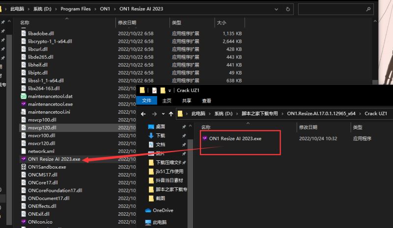Open the address history dropdown in the back window
Image resolution: width=393 pixels, height=228 pixels.
tap(276, 9)
